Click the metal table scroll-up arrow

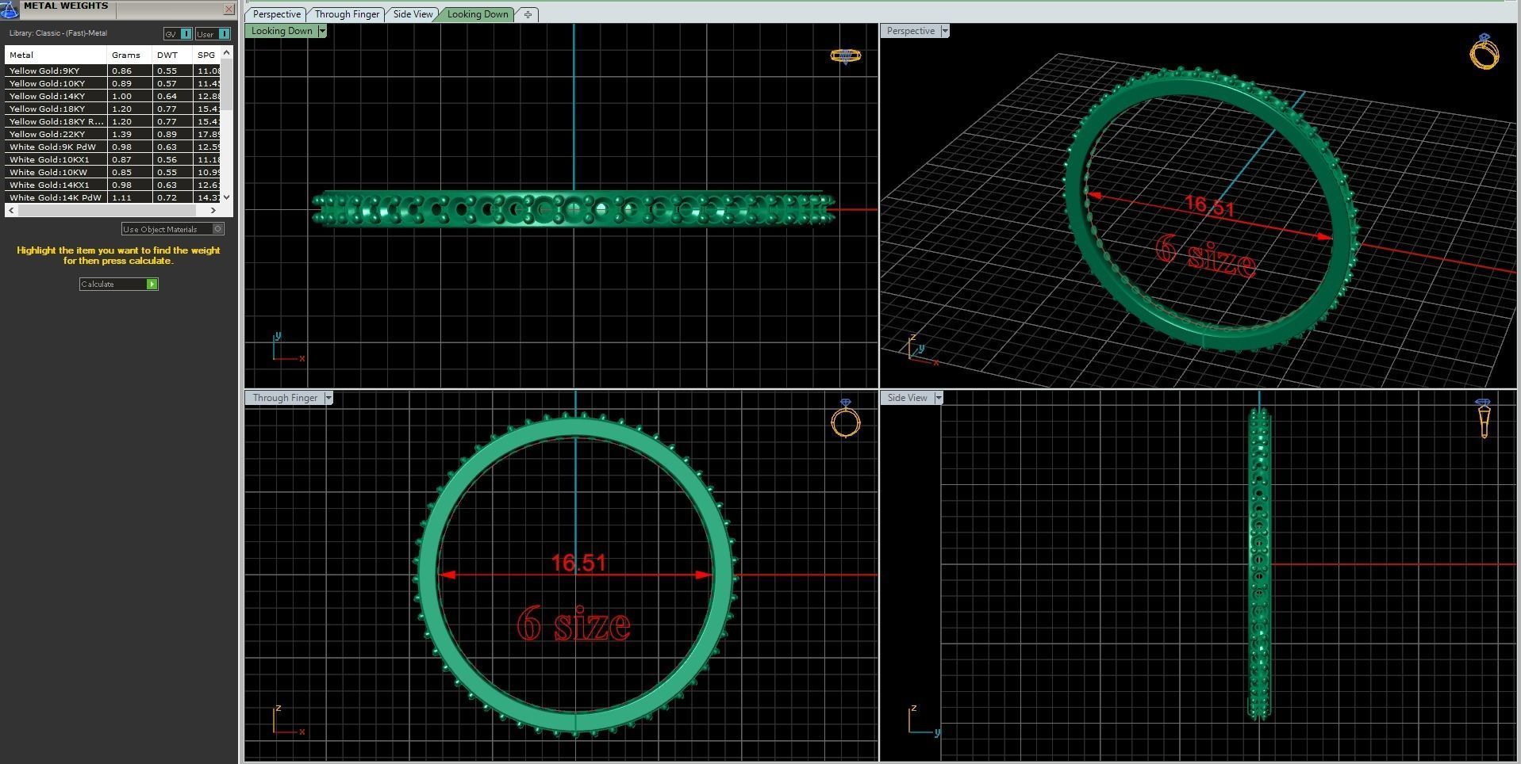tap(227, 52)
